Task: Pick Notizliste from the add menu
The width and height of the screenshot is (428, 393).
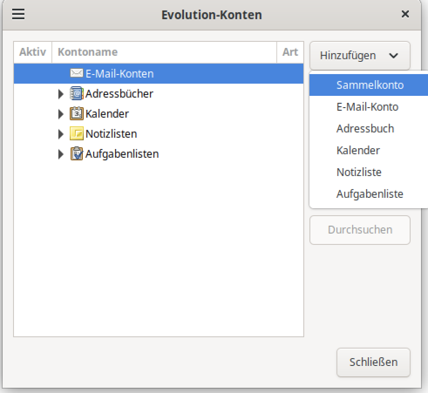Action: [359, 172]
